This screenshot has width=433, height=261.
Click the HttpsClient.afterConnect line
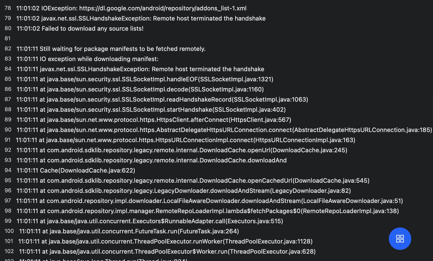154,120
